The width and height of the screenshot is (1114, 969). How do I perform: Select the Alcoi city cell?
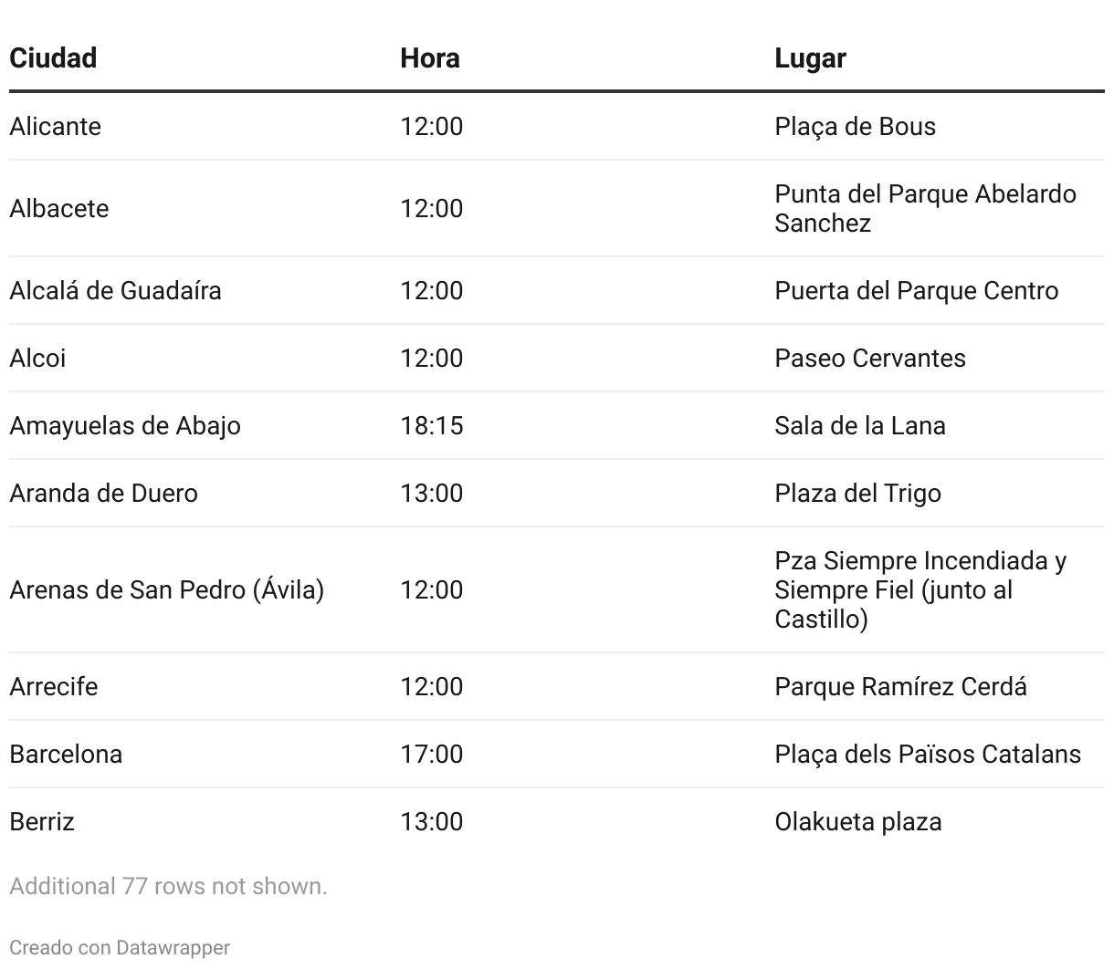tap(37, 358)
